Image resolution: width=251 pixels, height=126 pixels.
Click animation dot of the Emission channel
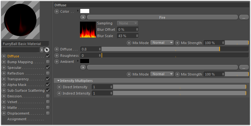pyautogui.click(x=4, y=96)
